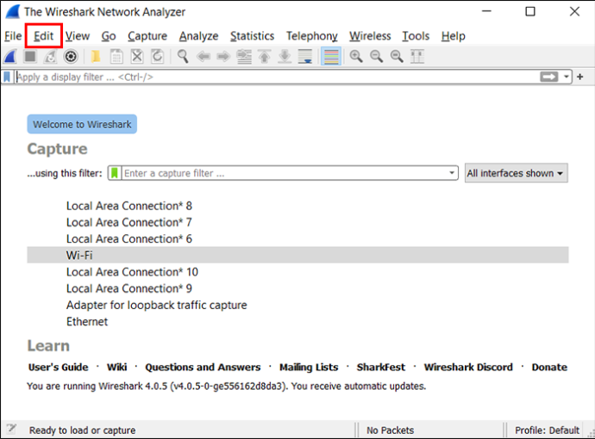This screenshot has height=439, width=595.
Task: Open All interfaces shown dropdown
Action: pos(516,173)
